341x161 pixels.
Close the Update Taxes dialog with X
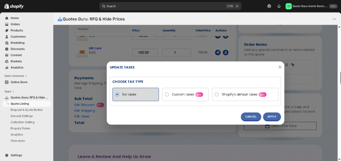pos(280,67)
